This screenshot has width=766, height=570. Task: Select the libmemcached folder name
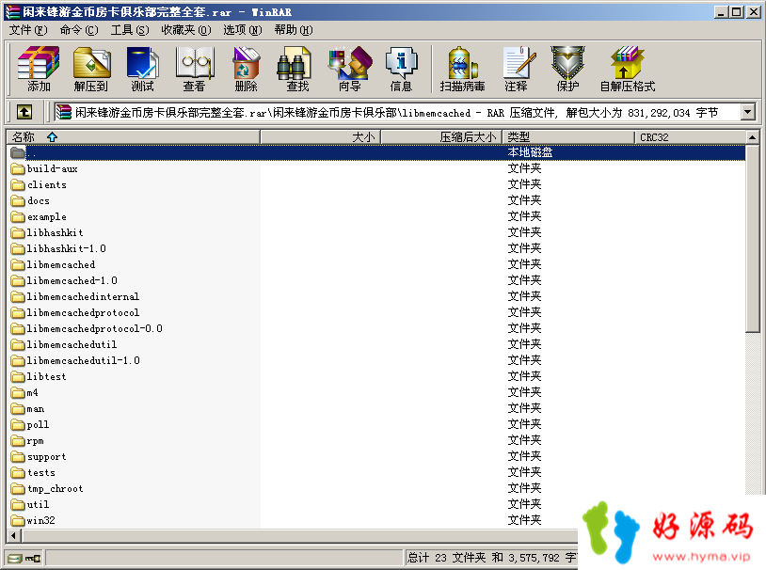pos(61,264)
